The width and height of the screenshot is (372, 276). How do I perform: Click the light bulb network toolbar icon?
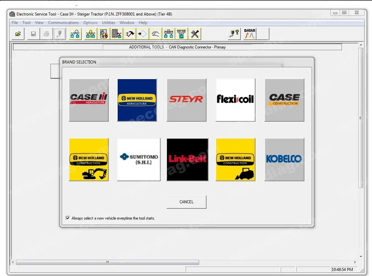[90, 34]
